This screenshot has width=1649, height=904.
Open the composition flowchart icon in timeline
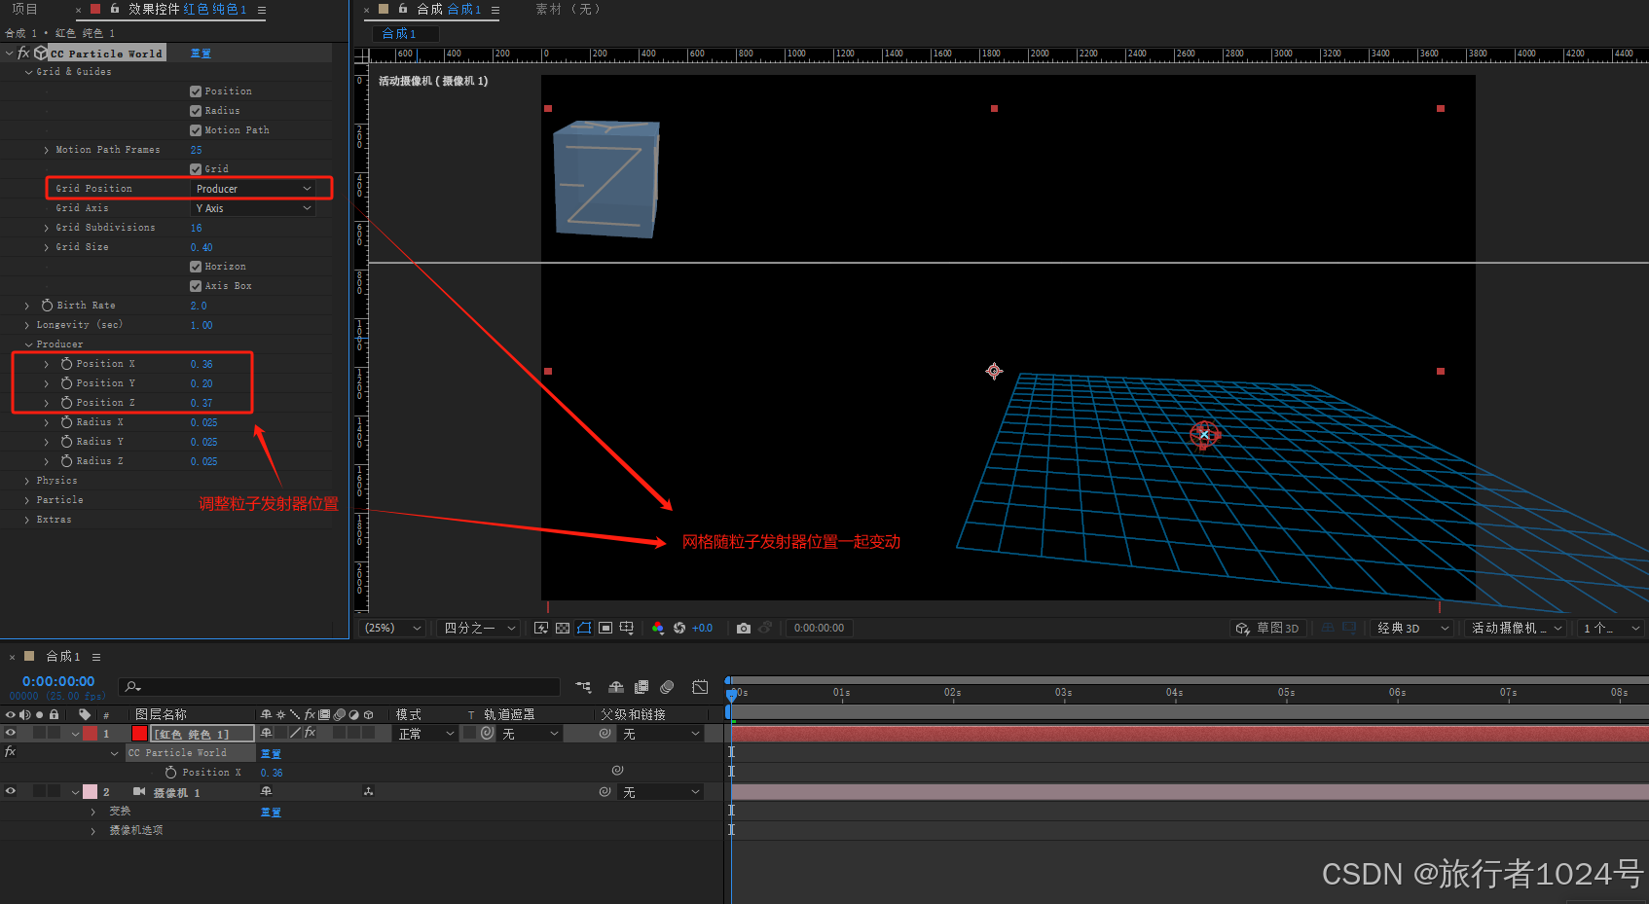point(583,687)
